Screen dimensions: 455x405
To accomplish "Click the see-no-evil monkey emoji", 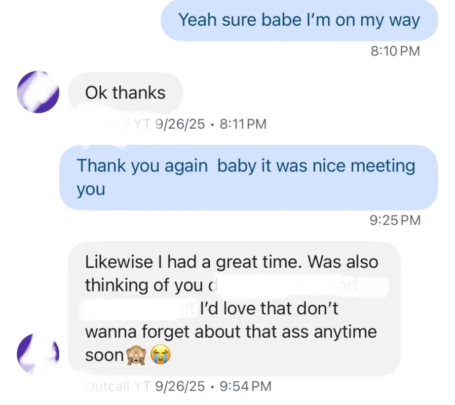I will [135, 356].
